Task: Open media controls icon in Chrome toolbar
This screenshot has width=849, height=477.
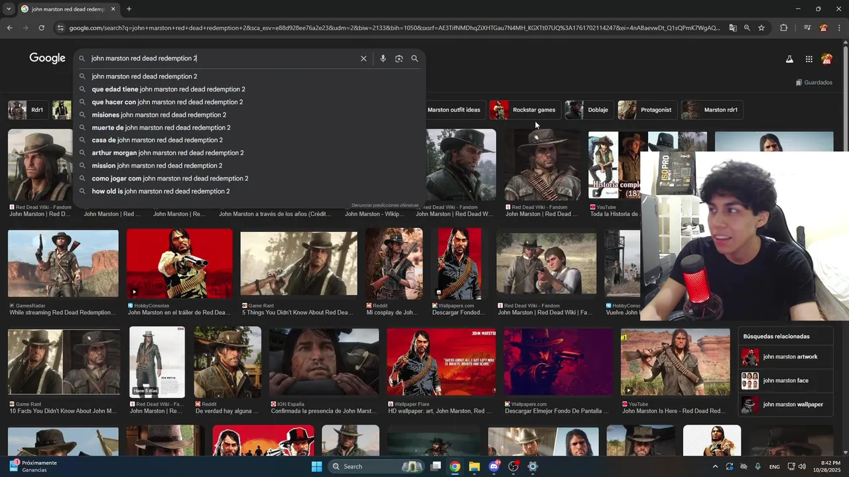Action: [x=807, y=28]
